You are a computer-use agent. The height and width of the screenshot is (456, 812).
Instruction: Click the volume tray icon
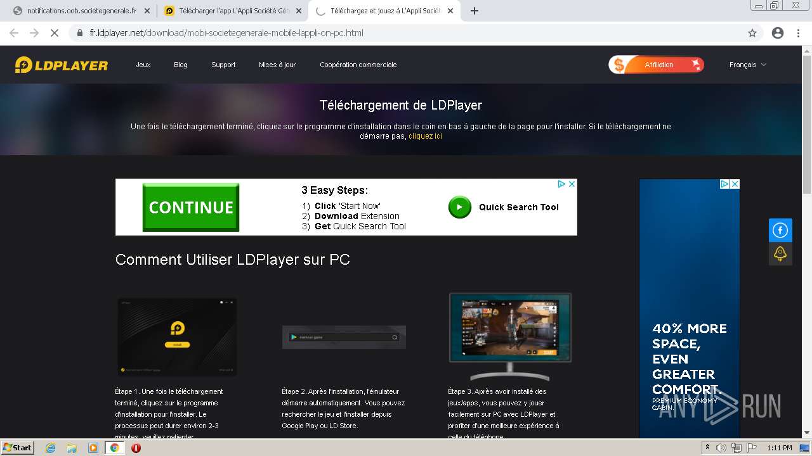click(x=721, y=448)
